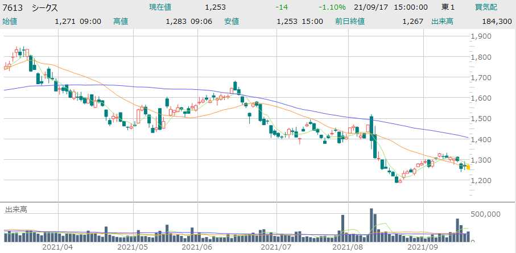Click the 始値 label
Viewport: 516px width, 253px height.
[x=10, y=21]
